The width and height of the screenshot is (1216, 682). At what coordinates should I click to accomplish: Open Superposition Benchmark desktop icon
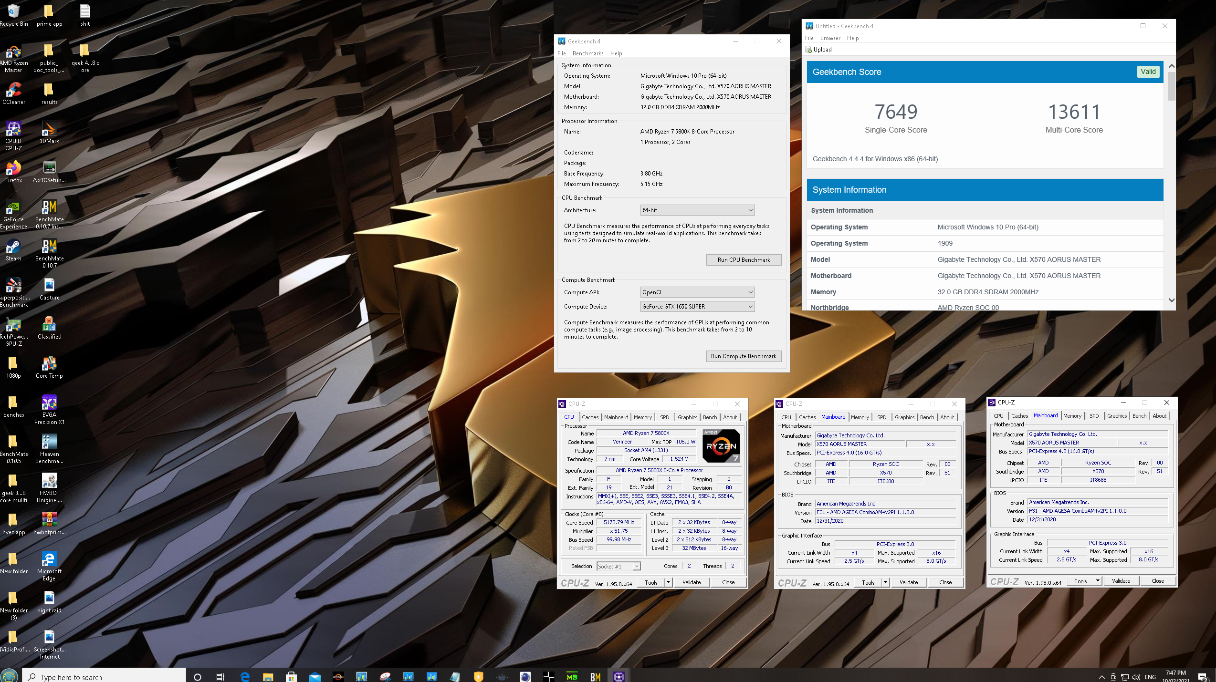[14, 293]
